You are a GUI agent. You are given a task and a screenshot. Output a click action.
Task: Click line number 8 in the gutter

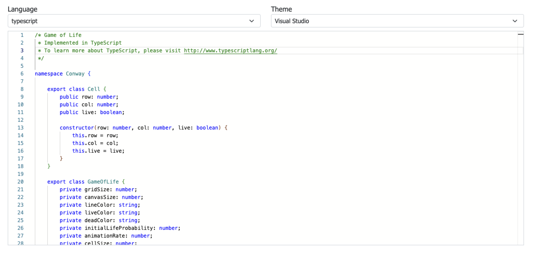pyautogui.click(x=22, y=89)
